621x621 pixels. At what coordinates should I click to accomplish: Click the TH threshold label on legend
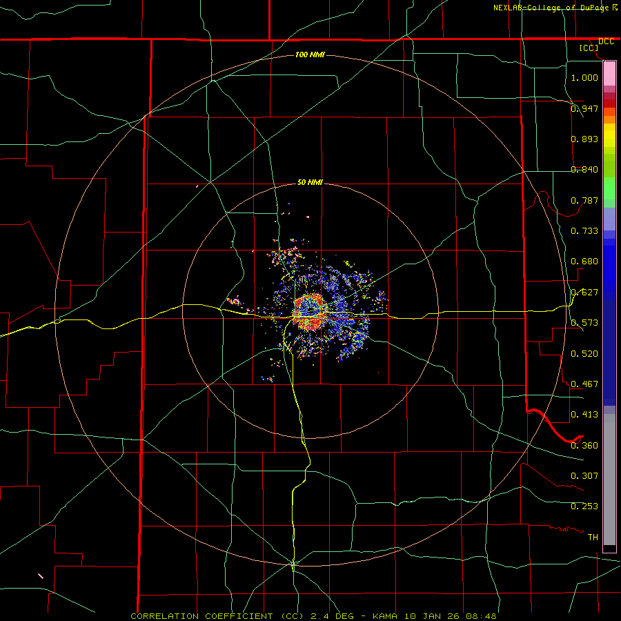pyautogui.click(x=593, y=537)
